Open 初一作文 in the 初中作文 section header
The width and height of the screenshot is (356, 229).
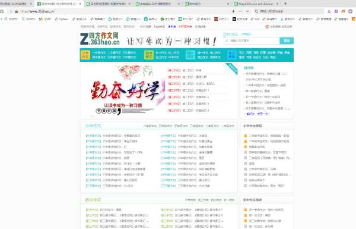click(229, 200)
